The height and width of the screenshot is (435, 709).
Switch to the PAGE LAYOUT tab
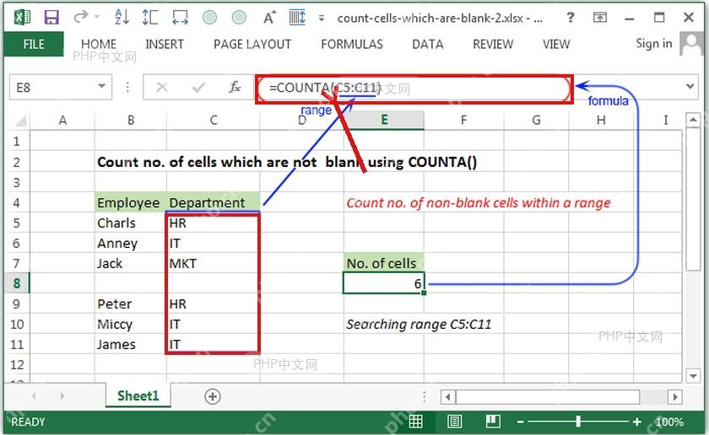point(252,45)
